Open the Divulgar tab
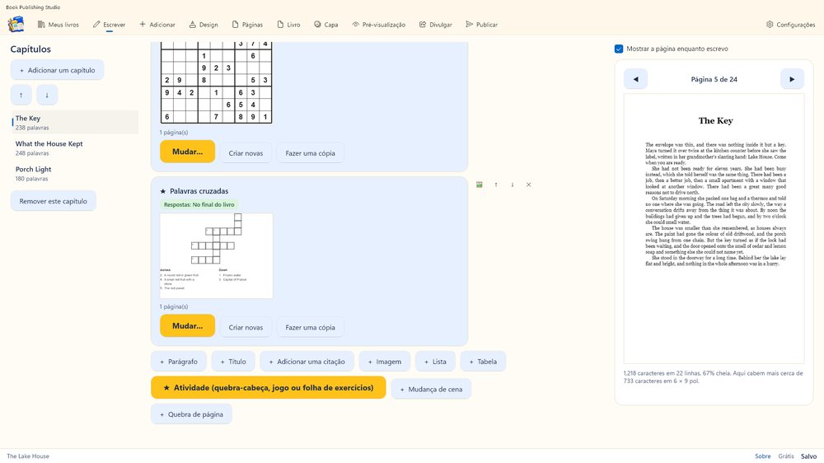Image resolution: width=824 pixels, height=463 pixels. pos(436,25)
